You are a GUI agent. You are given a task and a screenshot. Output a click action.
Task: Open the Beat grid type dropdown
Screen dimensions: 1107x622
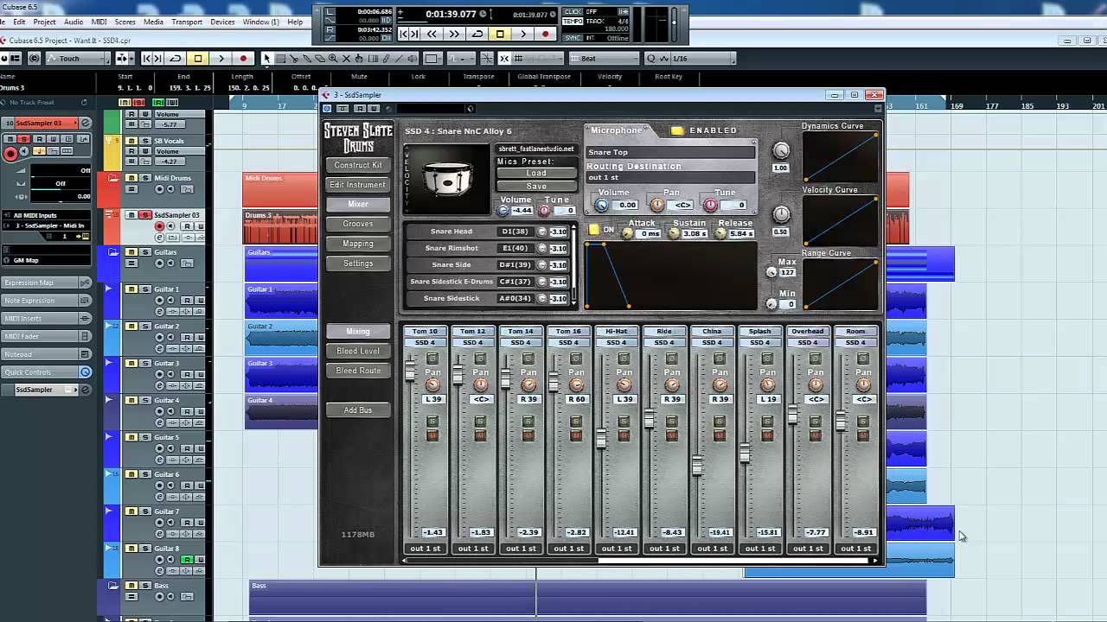pyautogui.click(x=604, y=59)
